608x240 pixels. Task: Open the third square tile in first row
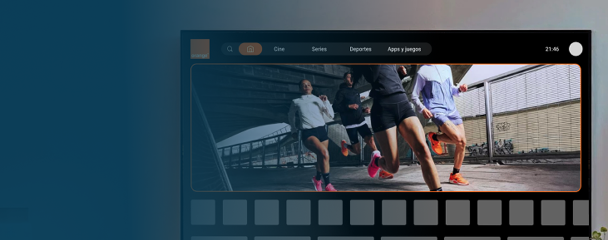(267, 212)
